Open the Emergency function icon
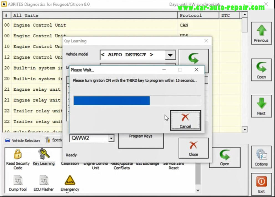Screen dimensions: 275x197 pos(70,183)
